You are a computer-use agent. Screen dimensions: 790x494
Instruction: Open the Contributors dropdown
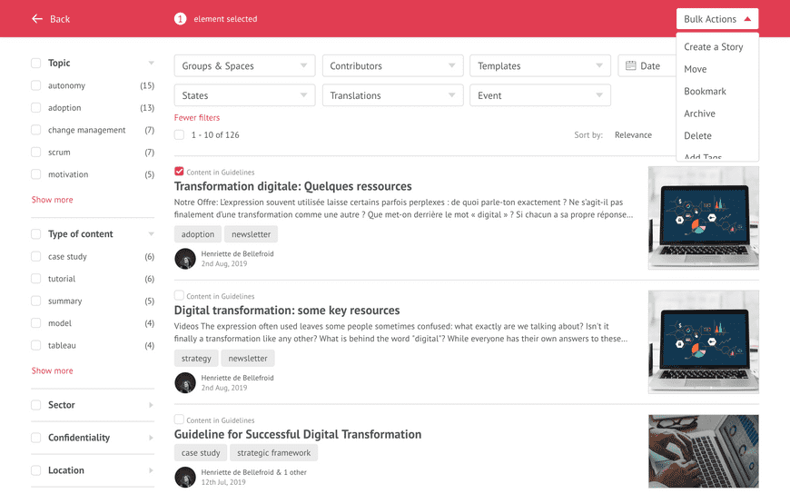pos(392,65)
